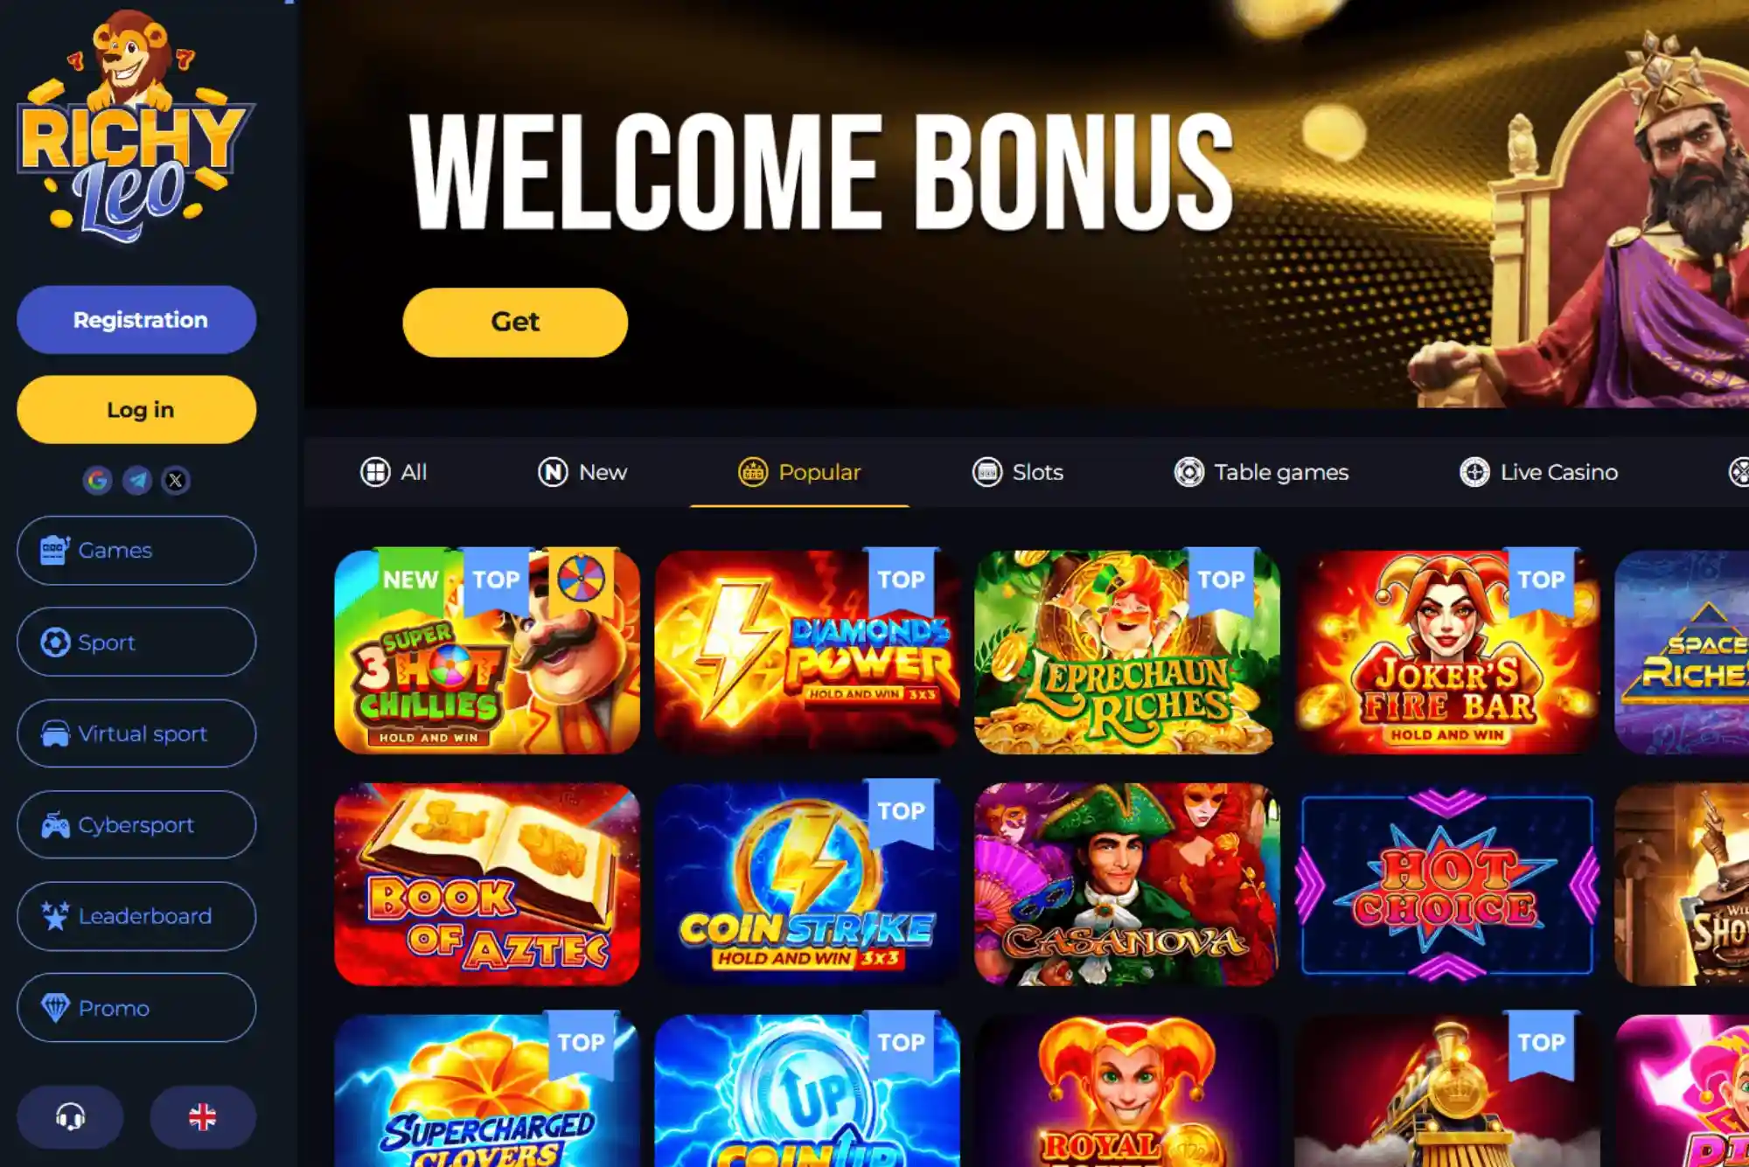Open Virtual sport from sidebar
This screenshot has height=1167, width=1749.
[136, 733]
